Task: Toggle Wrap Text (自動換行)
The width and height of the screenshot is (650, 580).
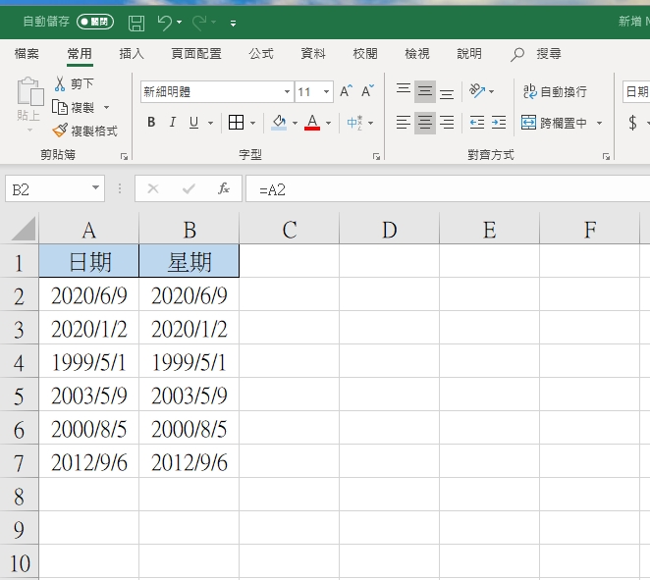Action: click(555, 91)
